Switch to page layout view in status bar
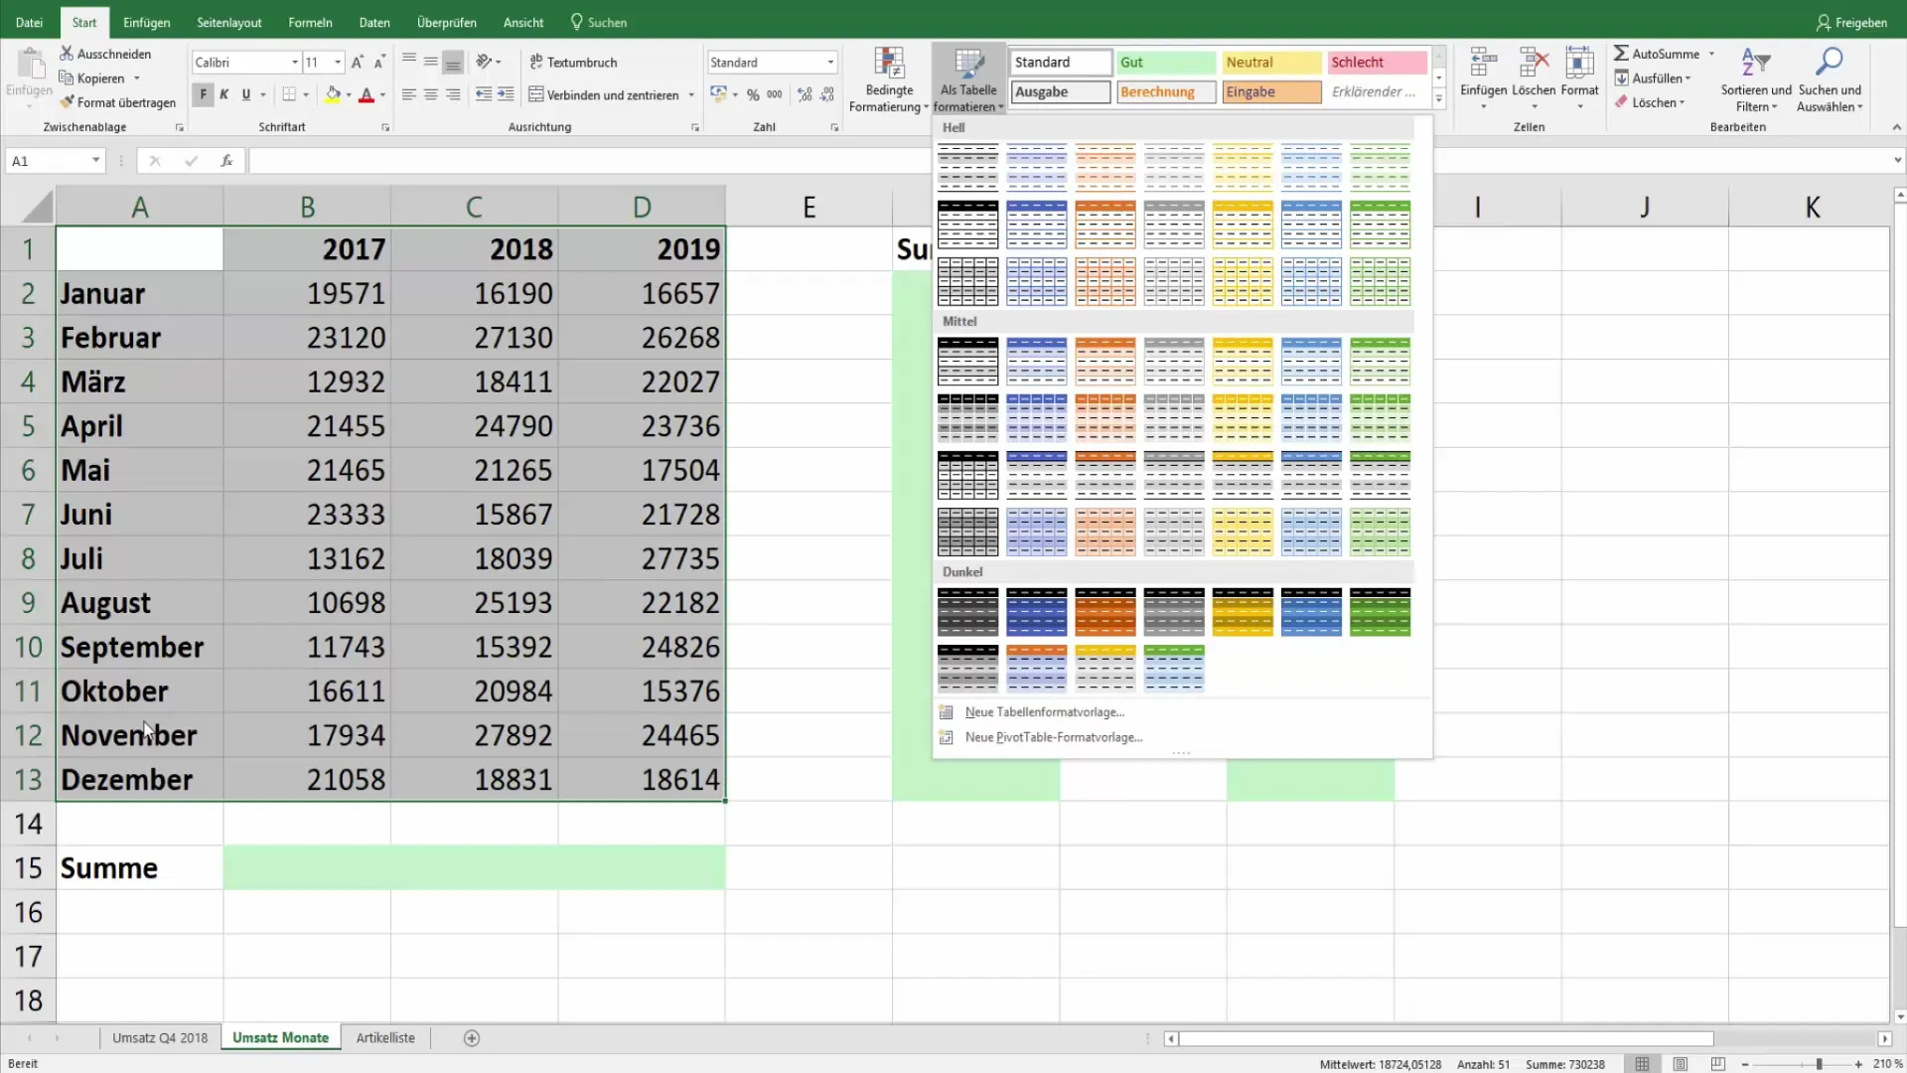Viewport: 1907px width, 1073px height. [x=1681, y=1064]
